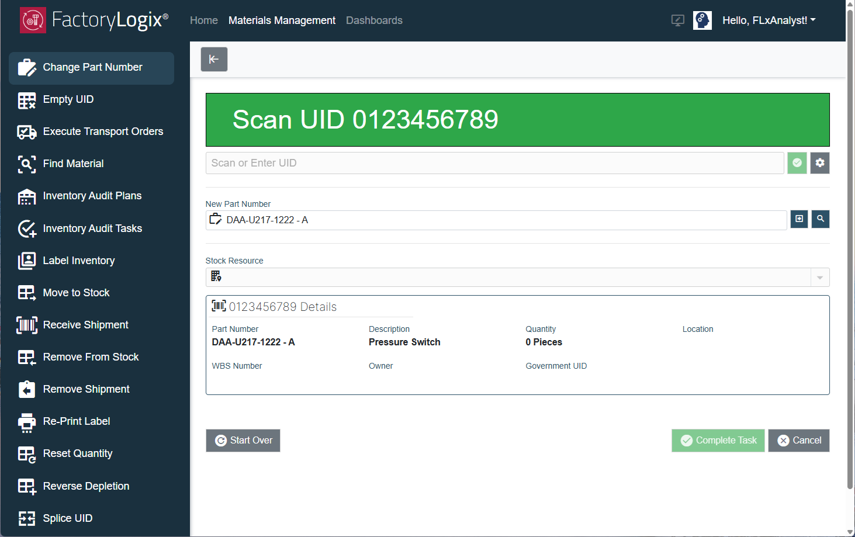Open scan settings gear icon
855x537 pixels.
(820, 163)
